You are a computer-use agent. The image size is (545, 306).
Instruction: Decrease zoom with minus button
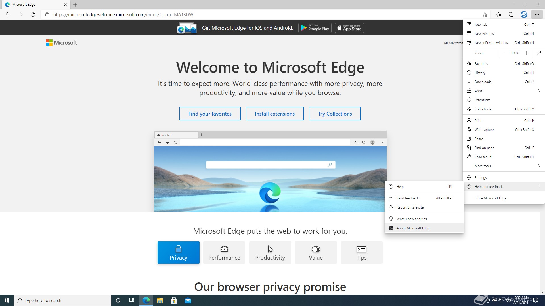pyautogui.click(x=504, y=53)
